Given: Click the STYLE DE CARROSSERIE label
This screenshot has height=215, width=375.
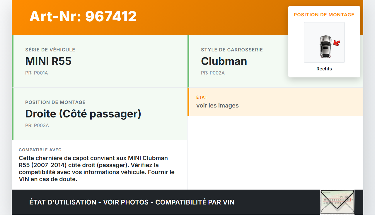Looking at the screenshot, I should pos(232,50).
